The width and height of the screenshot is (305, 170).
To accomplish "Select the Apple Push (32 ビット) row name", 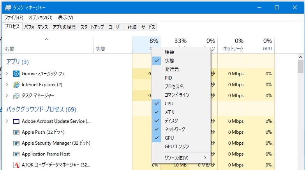I will [43, 132].
